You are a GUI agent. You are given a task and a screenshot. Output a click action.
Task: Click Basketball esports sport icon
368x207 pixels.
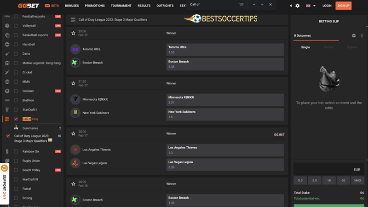click(x=7, y=35)
